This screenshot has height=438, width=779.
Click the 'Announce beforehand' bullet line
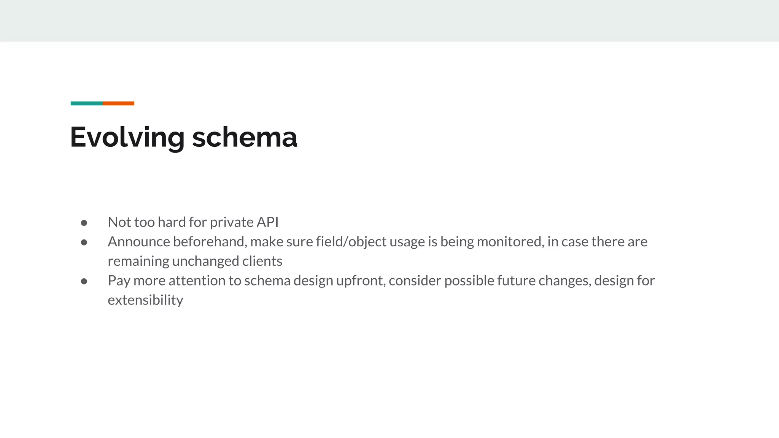pyautogui.click(x=378, y=242)
